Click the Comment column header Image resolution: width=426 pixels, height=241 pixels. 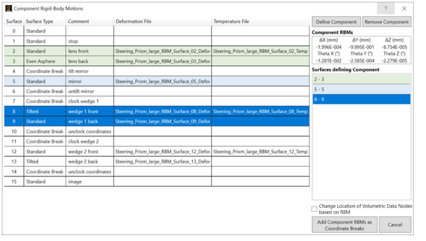pos(90,21)
